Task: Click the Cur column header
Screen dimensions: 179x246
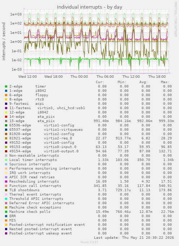Action: pyautogui.click(x=100, y=82)
